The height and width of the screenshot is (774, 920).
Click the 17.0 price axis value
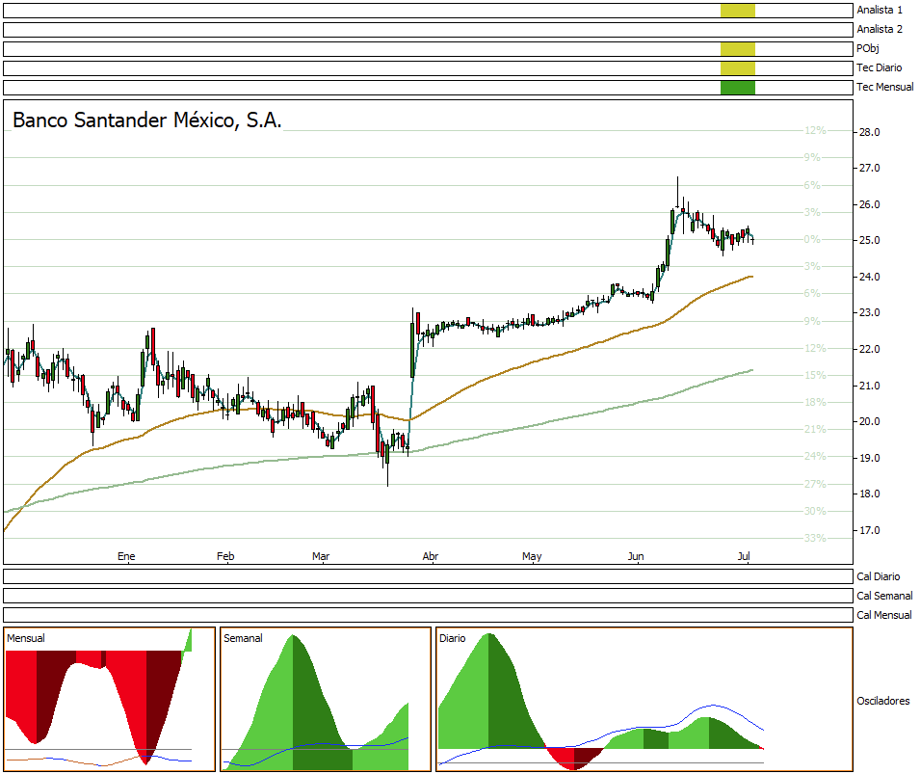(x=870, y=530)
